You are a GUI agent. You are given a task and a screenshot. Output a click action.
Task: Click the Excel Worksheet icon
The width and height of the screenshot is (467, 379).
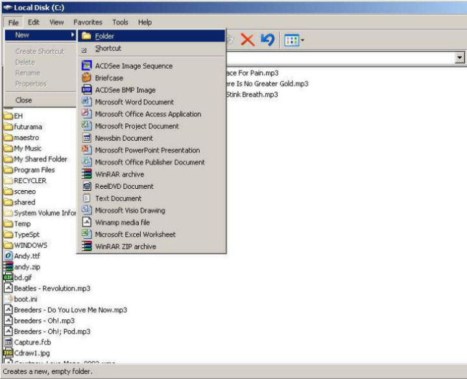click(x=87, y=234)
